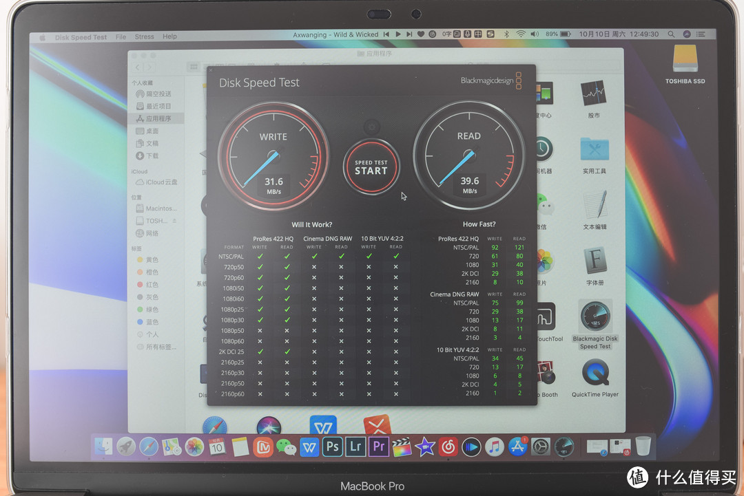Open Final Cut Pro clapperboard in Dock
The image size is (744, 496).
[x=402, y=446]
